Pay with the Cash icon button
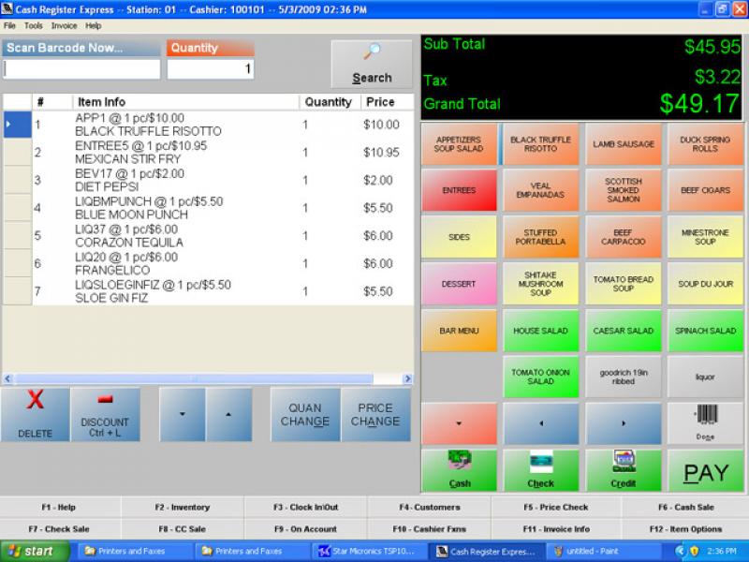This screenshot has width=749, height=562. (459, 470)
